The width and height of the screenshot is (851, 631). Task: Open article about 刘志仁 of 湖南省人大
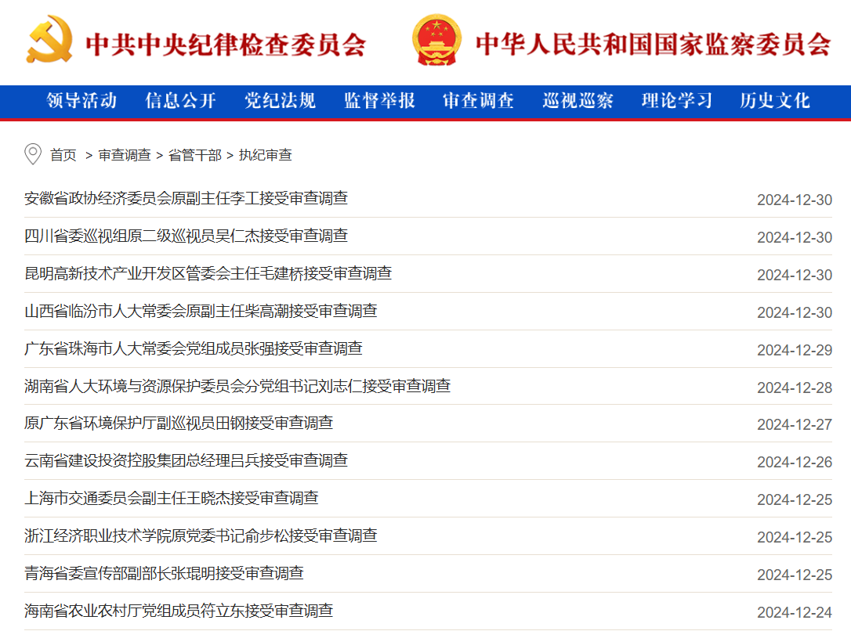point(237,386)
